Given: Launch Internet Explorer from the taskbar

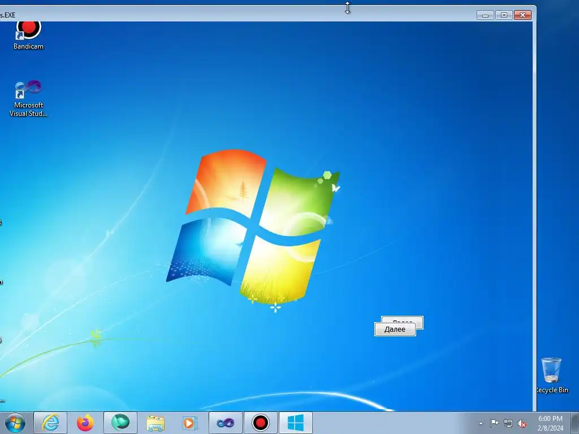Looking at the screenshot, I should (x=50, y=423).
